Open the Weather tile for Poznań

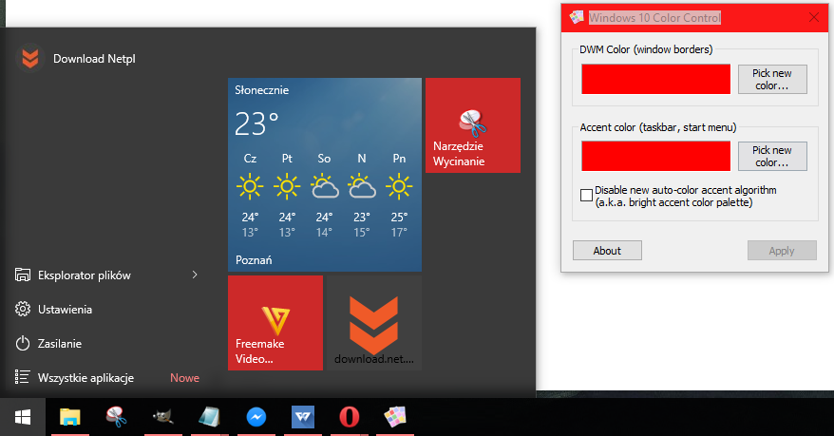[x=325, y=175]
